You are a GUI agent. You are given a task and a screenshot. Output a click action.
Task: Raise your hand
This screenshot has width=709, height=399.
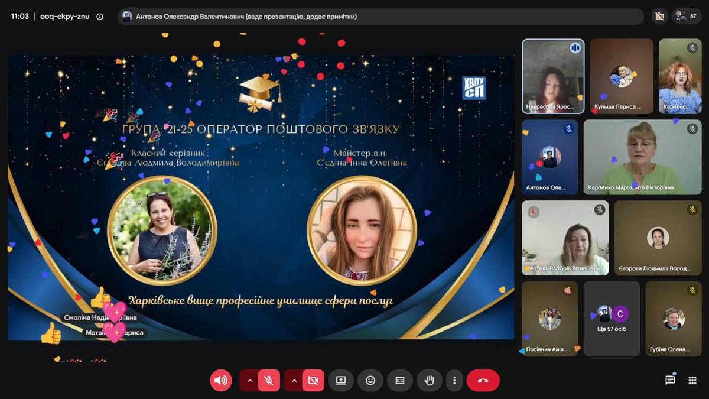(x=430, y=381)
